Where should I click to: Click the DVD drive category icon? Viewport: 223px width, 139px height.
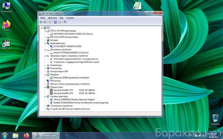48,31
